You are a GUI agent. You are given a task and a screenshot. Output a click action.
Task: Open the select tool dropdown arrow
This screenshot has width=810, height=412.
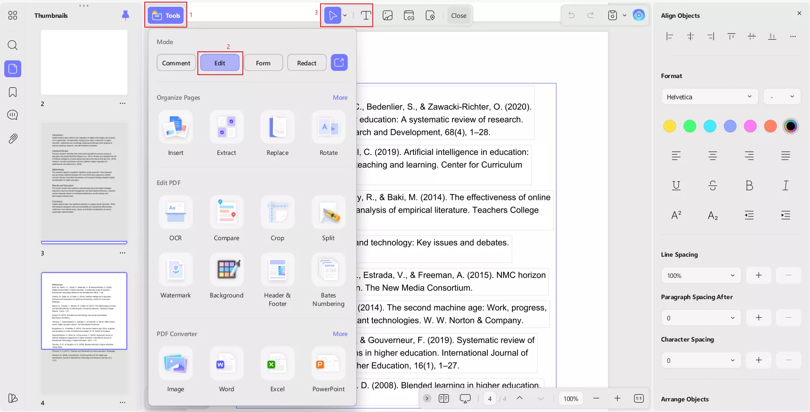pyautogui.click(x=345, y=16)
